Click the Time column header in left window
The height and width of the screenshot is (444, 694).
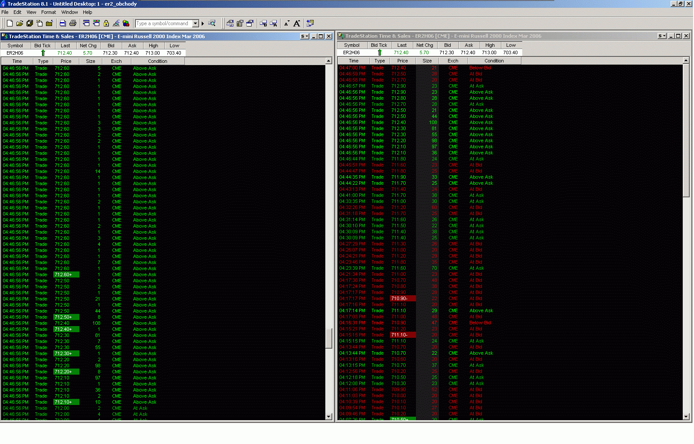pos(17,61)
